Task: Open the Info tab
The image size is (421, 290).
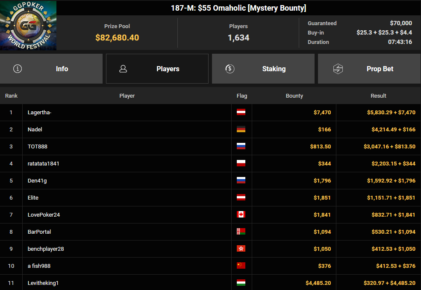Action: tap(51, 69)
